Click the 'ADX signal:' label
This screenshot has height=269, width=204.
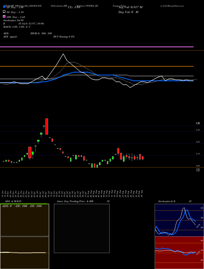[10, 37]
